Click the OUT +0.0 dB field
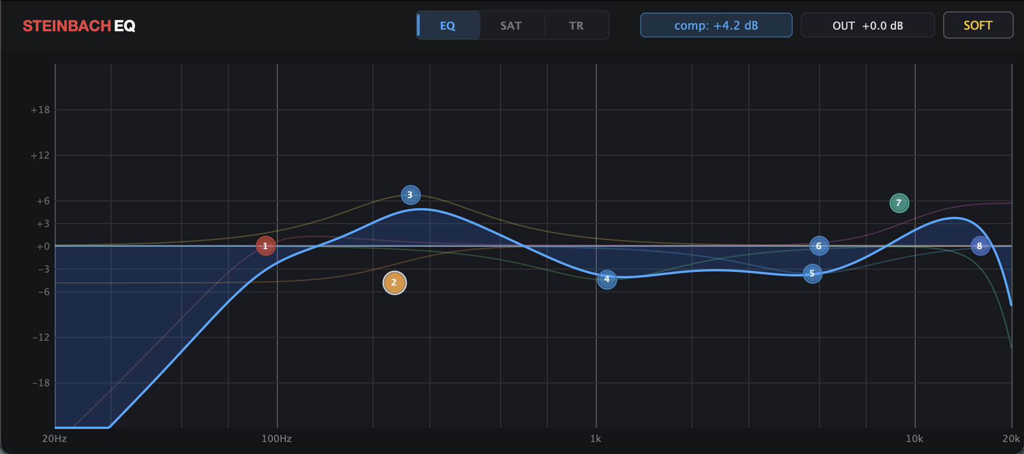 [x=868, y=26]
